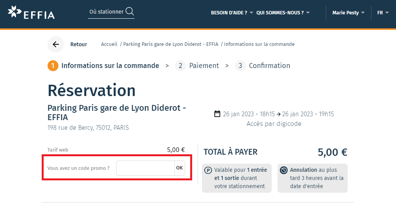This screenshot has width=396, height=206.
Task: Click the Retour link
Action: tap(78, 44)
